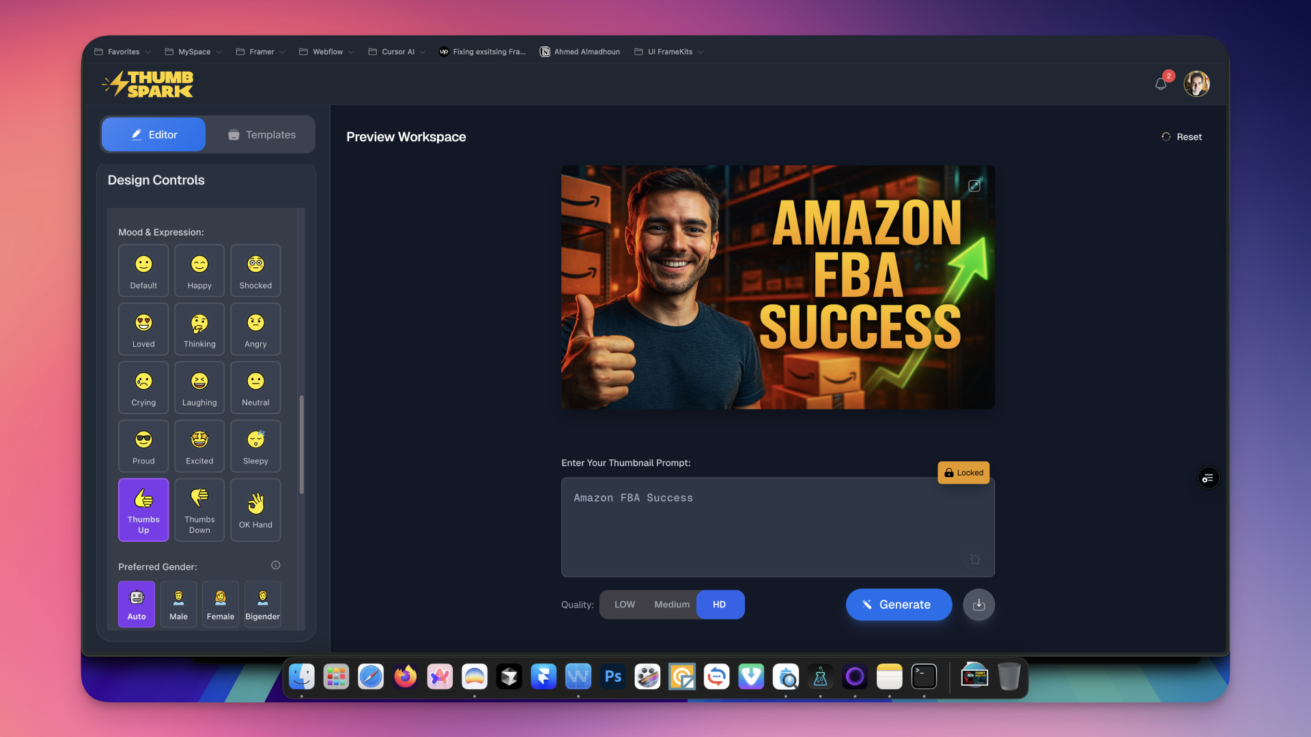Screen dimensions: 1311x737
Task: Click the download thumbnail button
Action: click(978, 605)
